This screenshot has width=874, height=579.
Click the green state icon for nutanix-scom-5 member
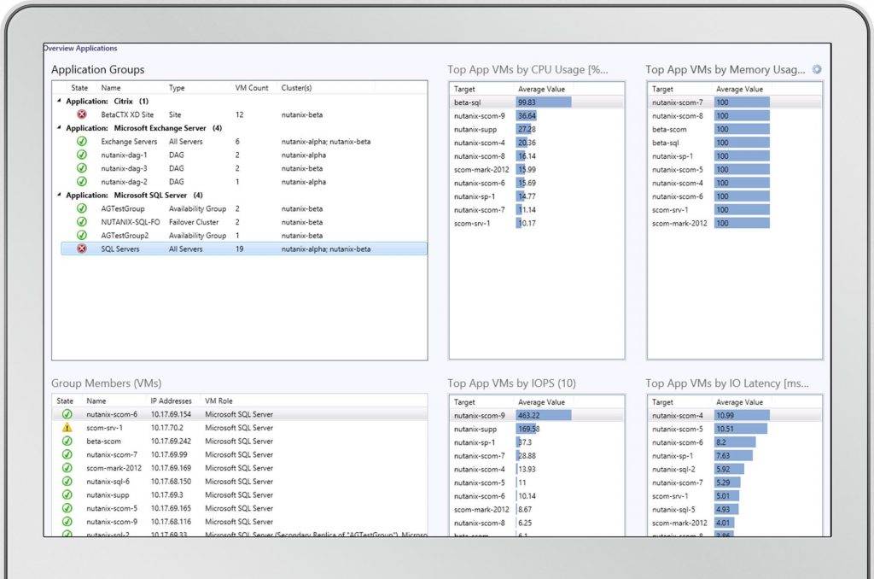point(67,507)
